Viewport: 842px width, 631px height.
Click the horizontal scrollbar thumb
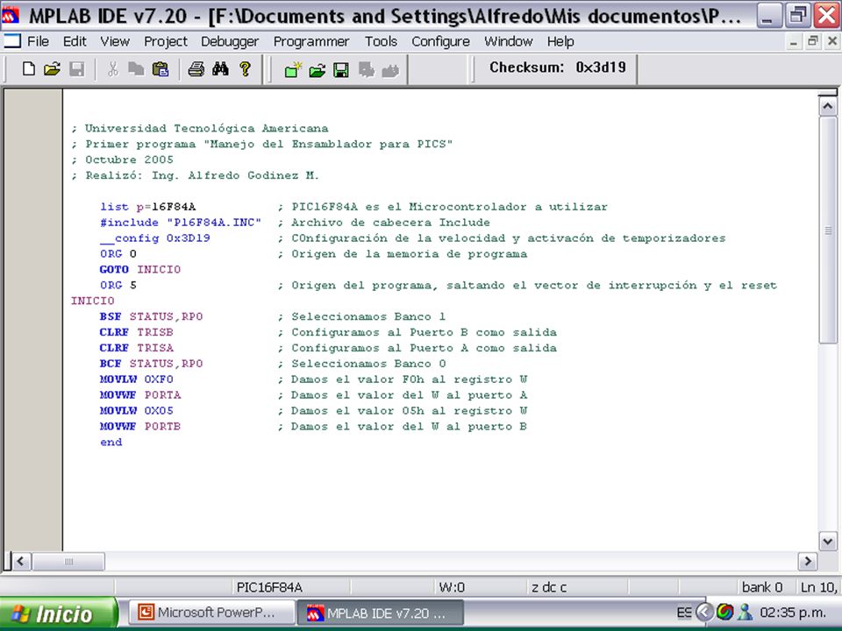coord(68,561)
